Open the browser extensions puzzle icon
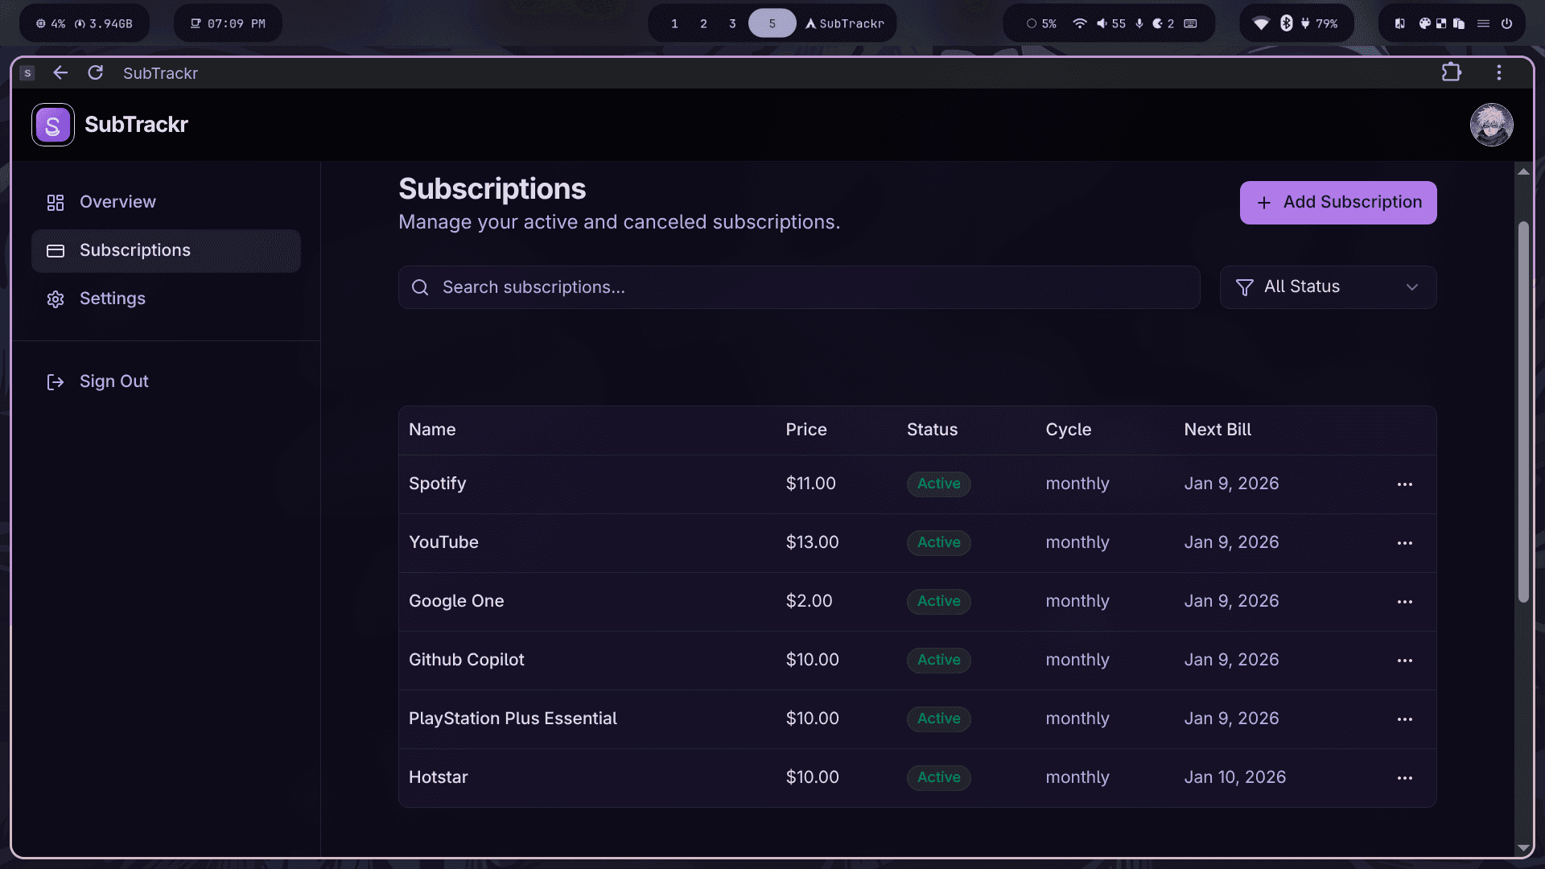Image resolution: width=1545 pixels, height=869 pixels. click(x=1452, y=72)
